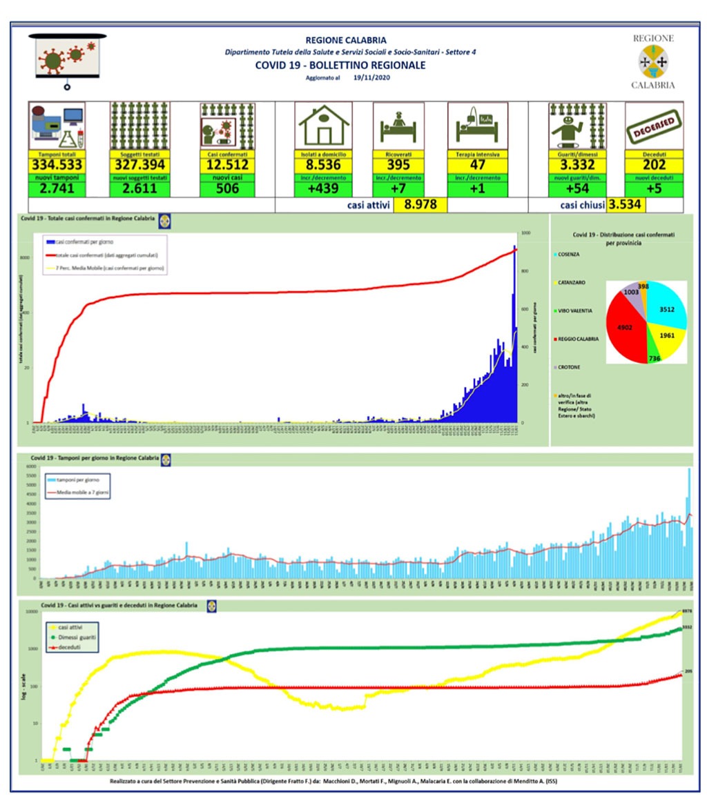Click the casi attivi value 8.978
Viewport: 707px width, 810px height.
(x=420, y=204)
